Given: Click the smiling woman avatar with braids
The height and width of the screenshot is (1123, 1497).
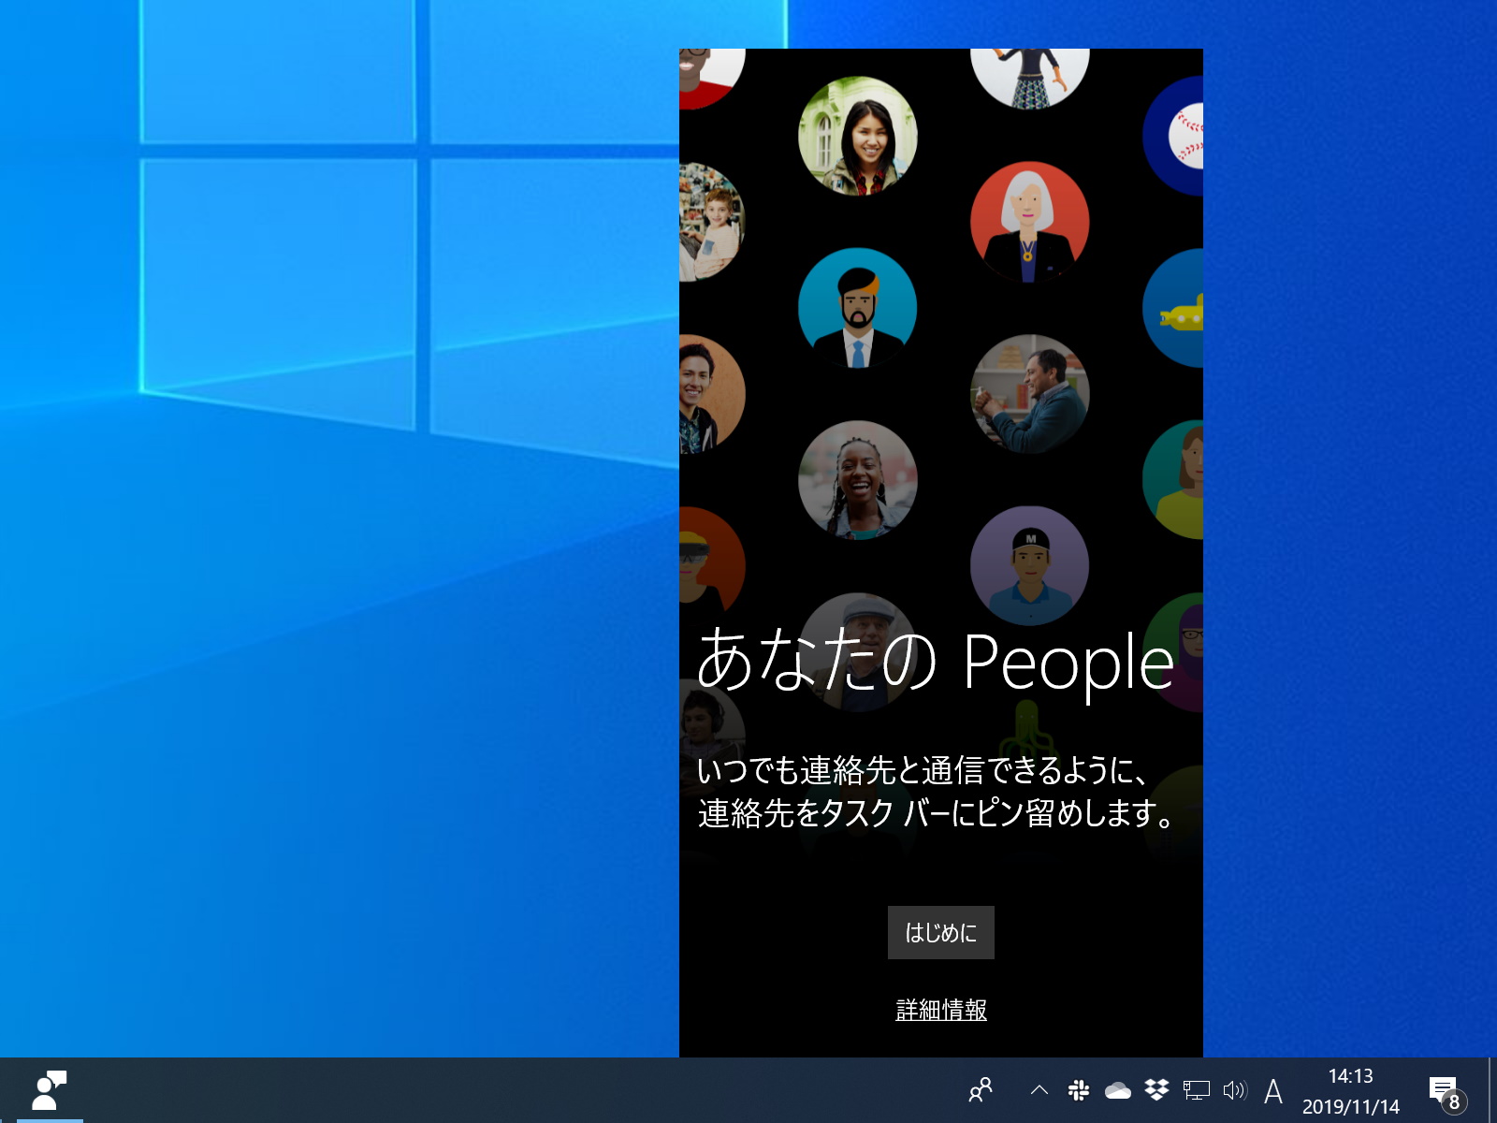Looking at the screenshot, I should point(856,479).
